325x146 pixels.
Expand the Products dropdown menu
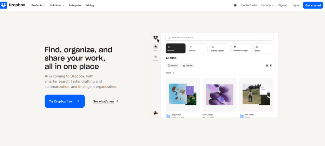coord(38,5)
